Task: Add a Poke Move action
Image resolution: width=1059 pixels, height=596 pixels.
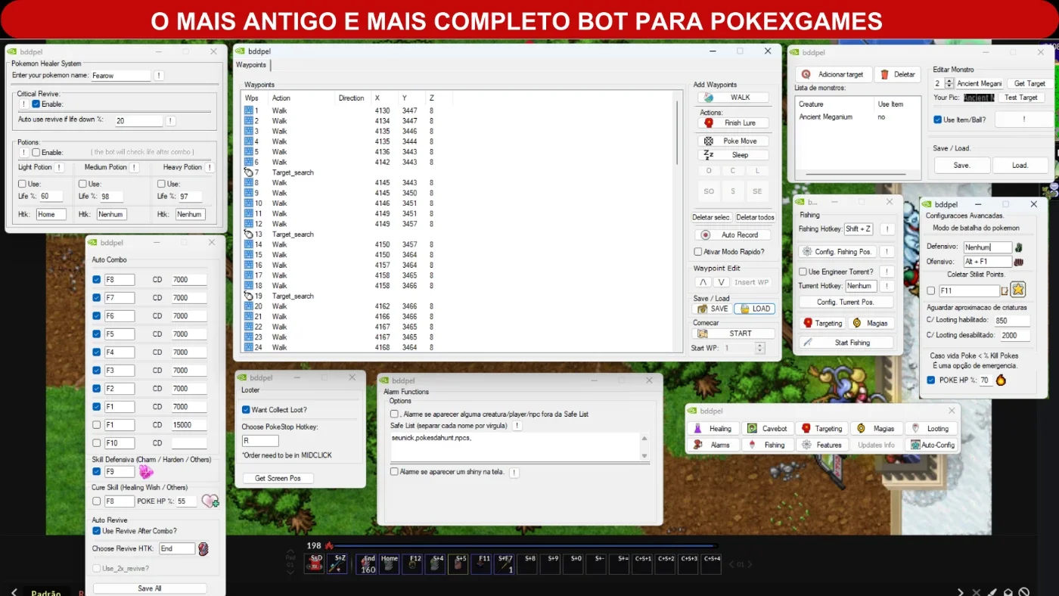Action: coord(733,141)
